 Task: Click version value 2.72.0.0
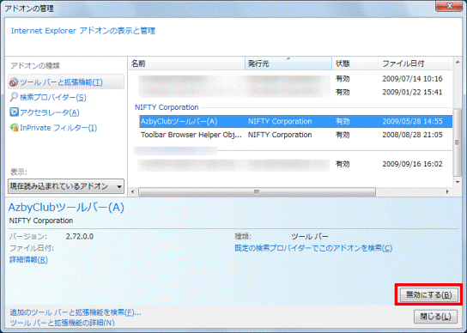[x=80, y=237]
